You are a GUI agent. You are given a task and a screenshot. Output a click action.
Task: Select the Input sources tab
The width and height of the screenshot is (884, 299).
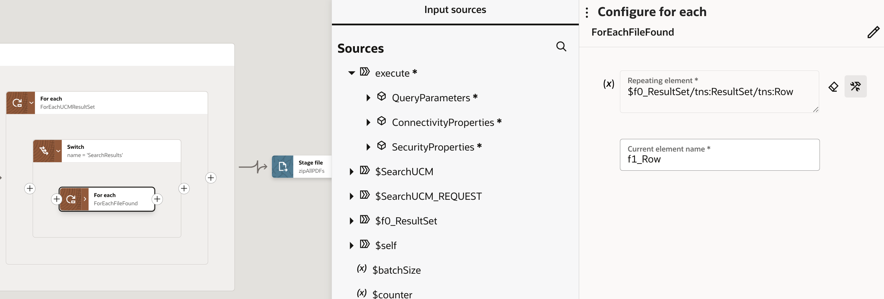coord(455,10)
